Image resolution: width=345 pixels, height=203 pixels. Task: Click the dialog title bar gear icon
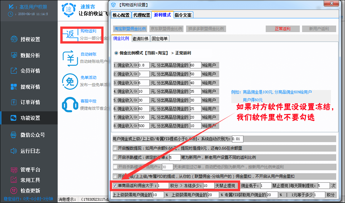click(x=114, y=5)
